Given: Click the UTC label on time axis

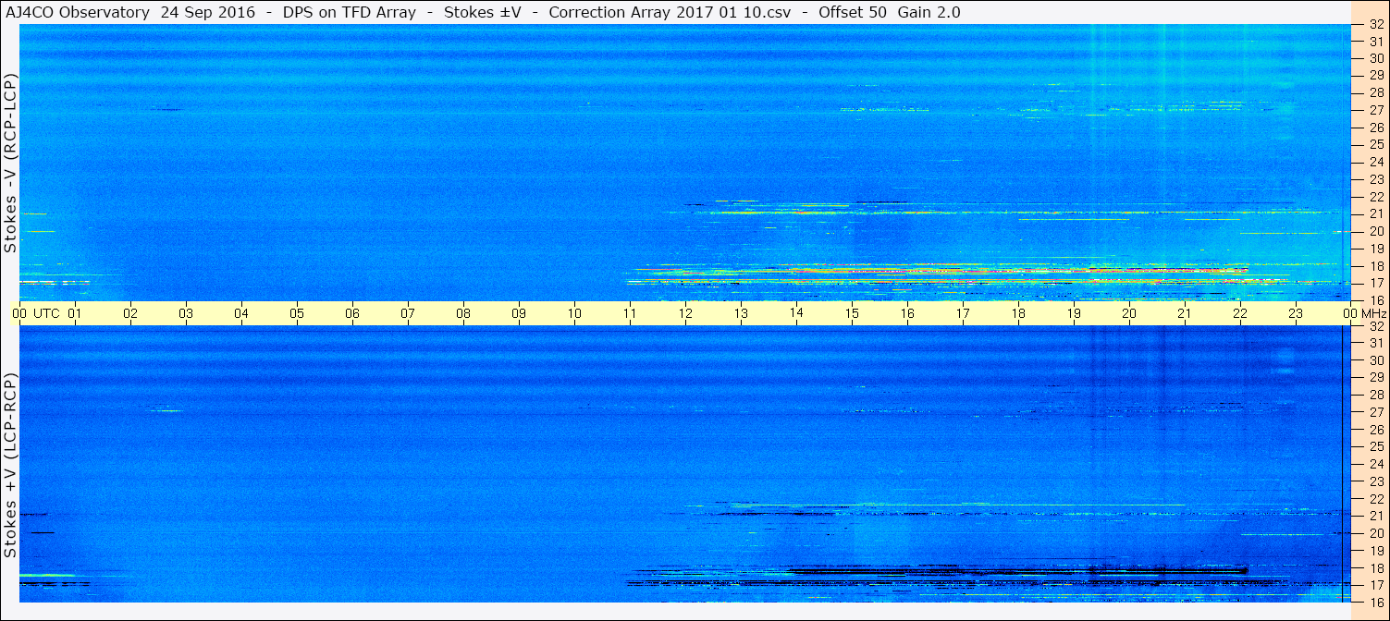Looking at the screenshot, I should (47, 313).
